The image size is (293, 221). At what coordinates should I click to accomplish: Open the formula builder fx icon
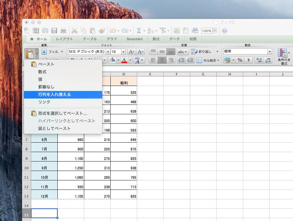[177, 31]
